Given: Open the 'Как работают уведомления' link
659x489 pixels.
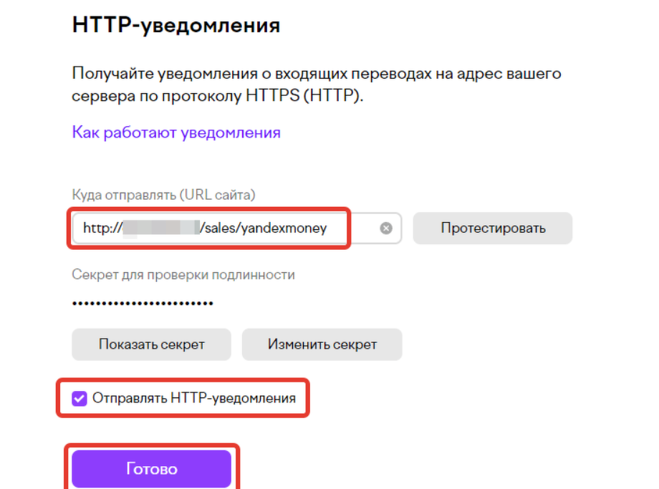Looking at the screenshot, I should click(x=176, y=132).
